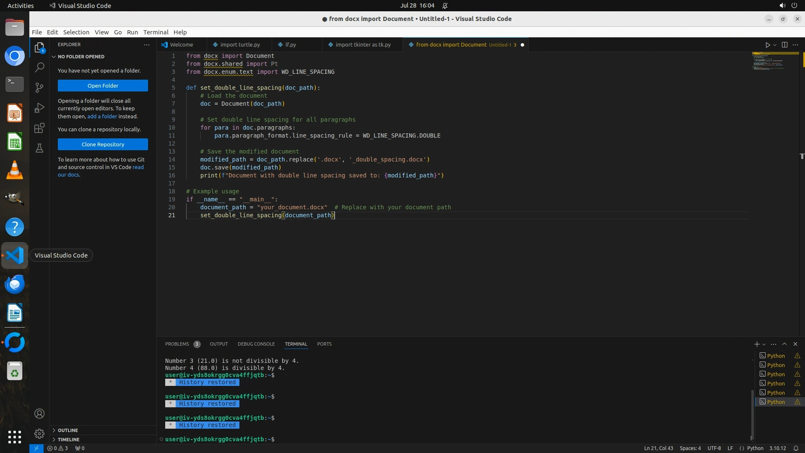Click the 'add a folder' link
Screen dimensions: 805x453
point(102,117)
